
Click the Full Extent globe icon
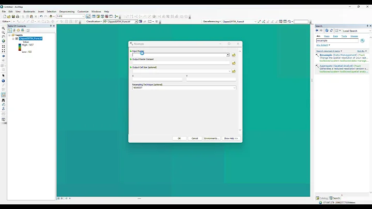tap(3, 41)
